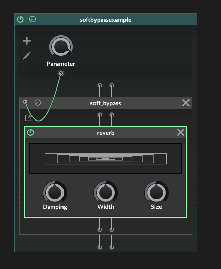Close the reverb node
221x269 pixels.
181,132
